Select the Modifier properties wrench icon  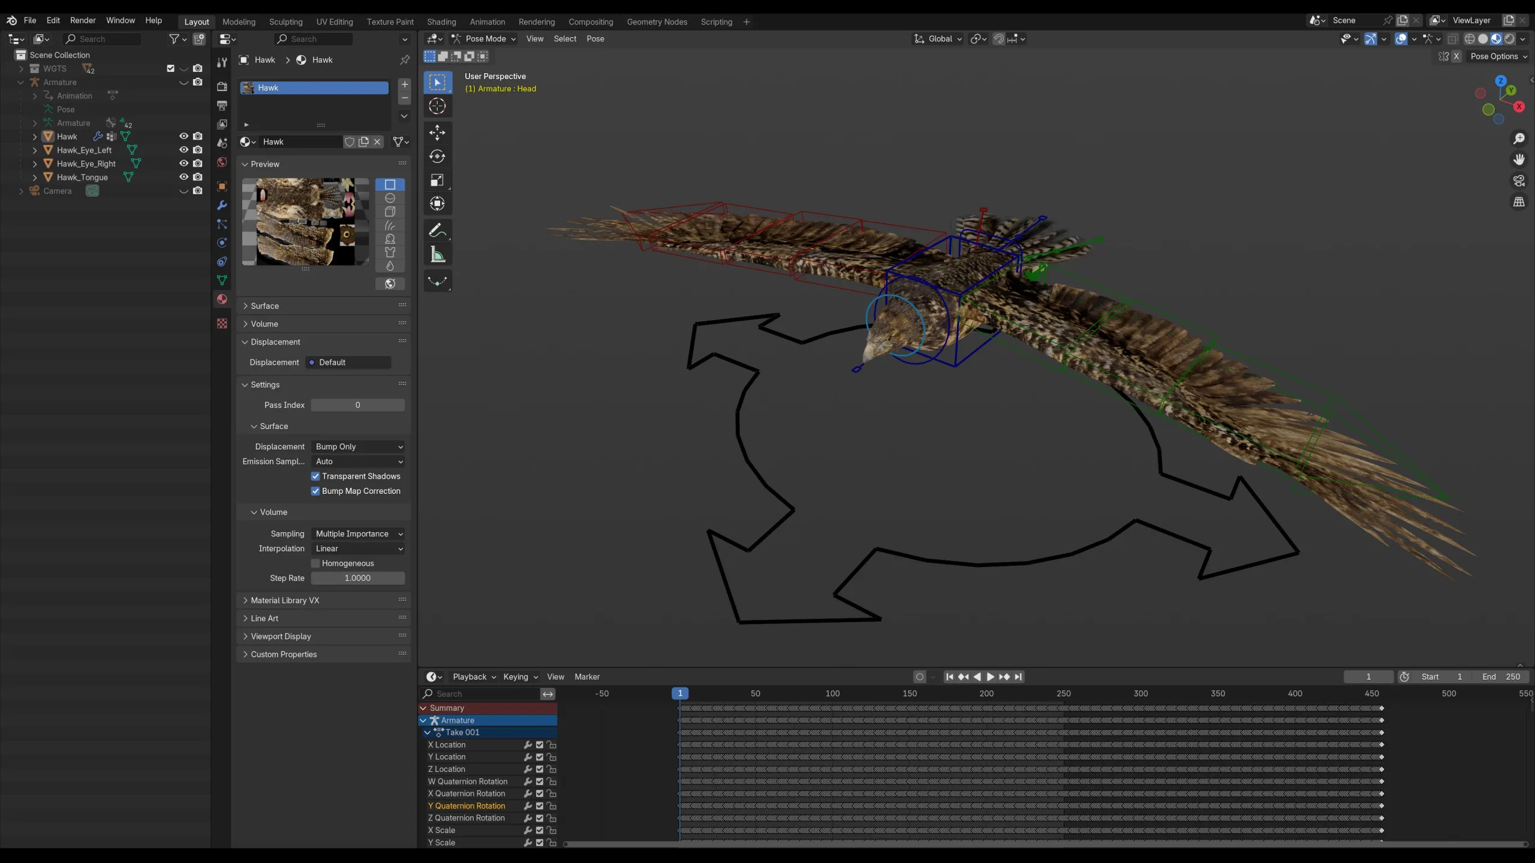click(x=222, y=205)
